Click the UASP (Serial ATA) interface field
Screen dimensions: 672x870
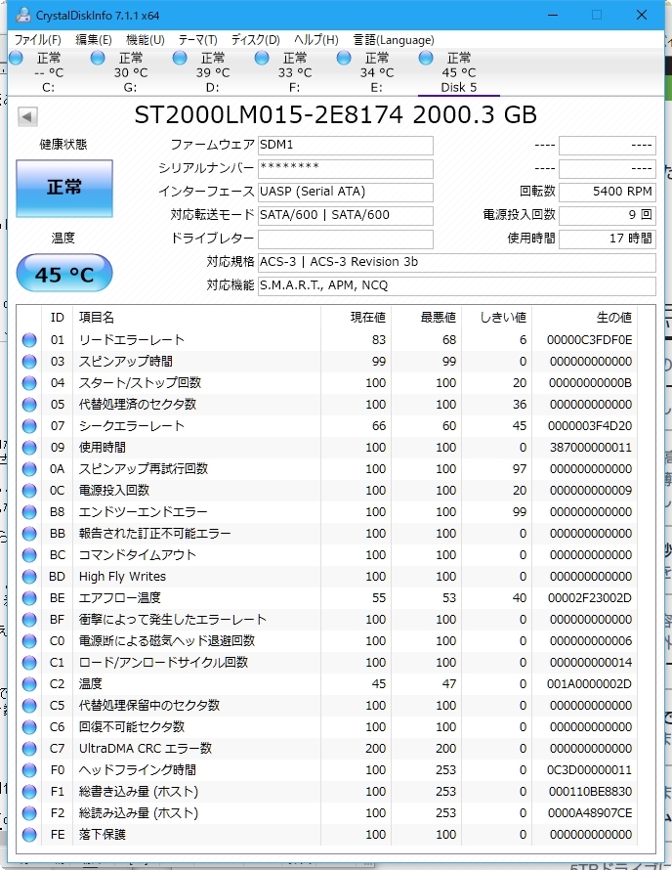tap(346, 192)
